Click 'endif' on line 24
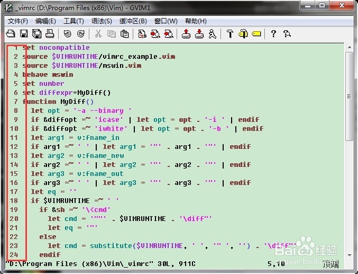Viewport: 358px width, 274px height. [50, 255]
